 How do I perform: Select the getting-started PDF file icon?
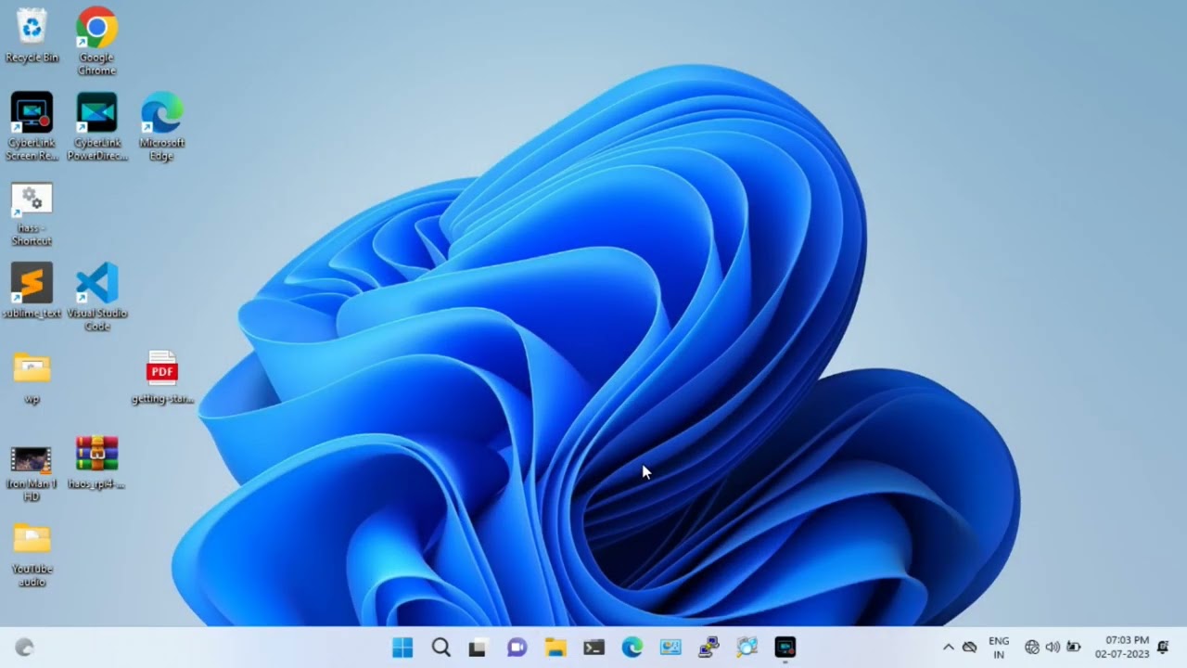(x=161, y=378)
